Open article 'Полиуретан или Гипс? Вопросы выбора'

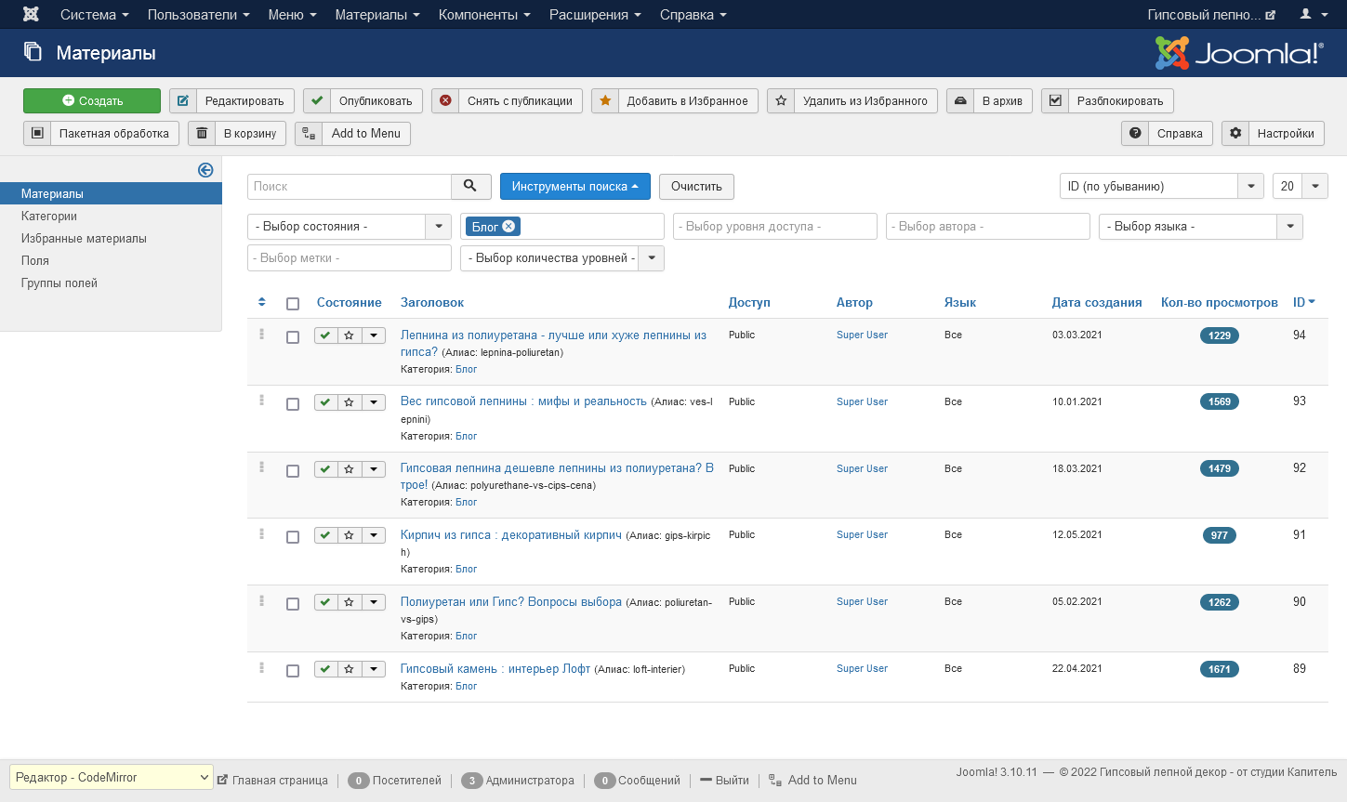(x=510, y=601)
